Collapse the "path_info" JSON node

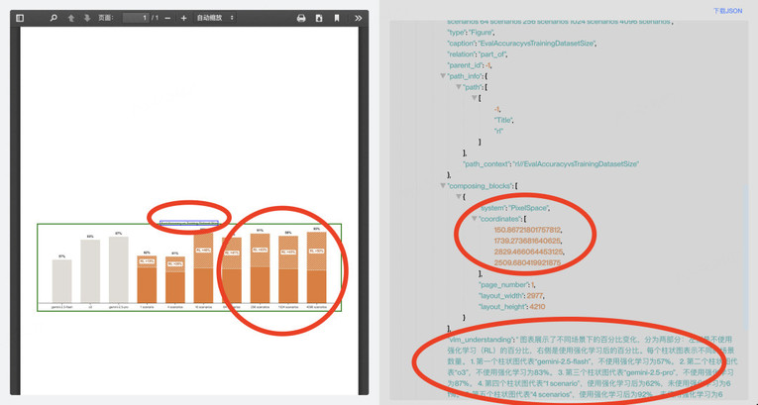click(x=443, y=76)
